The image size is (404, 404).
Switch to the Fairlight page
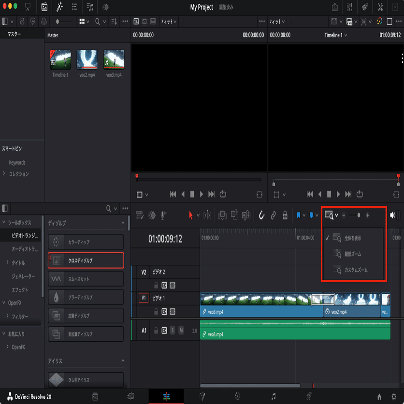274,396
